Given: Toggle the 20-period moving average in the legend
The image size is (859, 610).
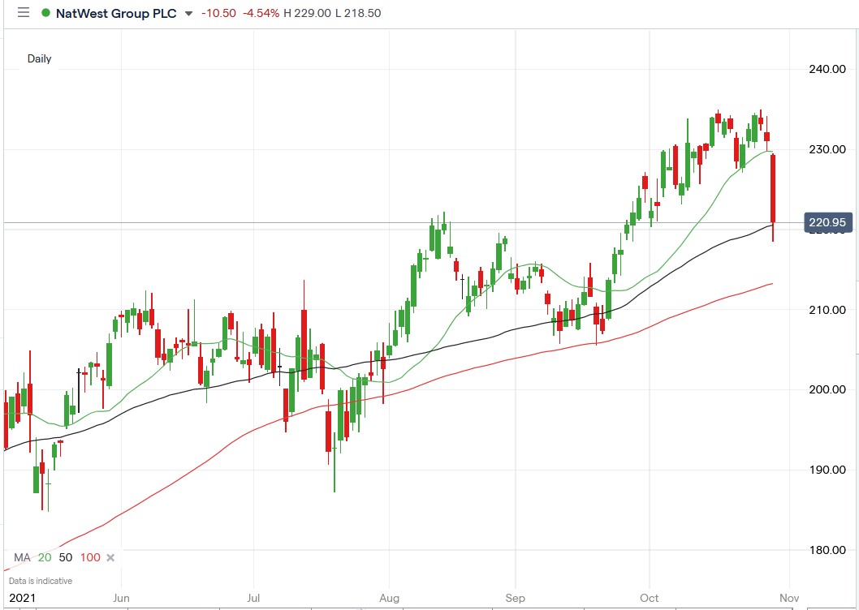Looking at the screenshot, I should (43, 557).
